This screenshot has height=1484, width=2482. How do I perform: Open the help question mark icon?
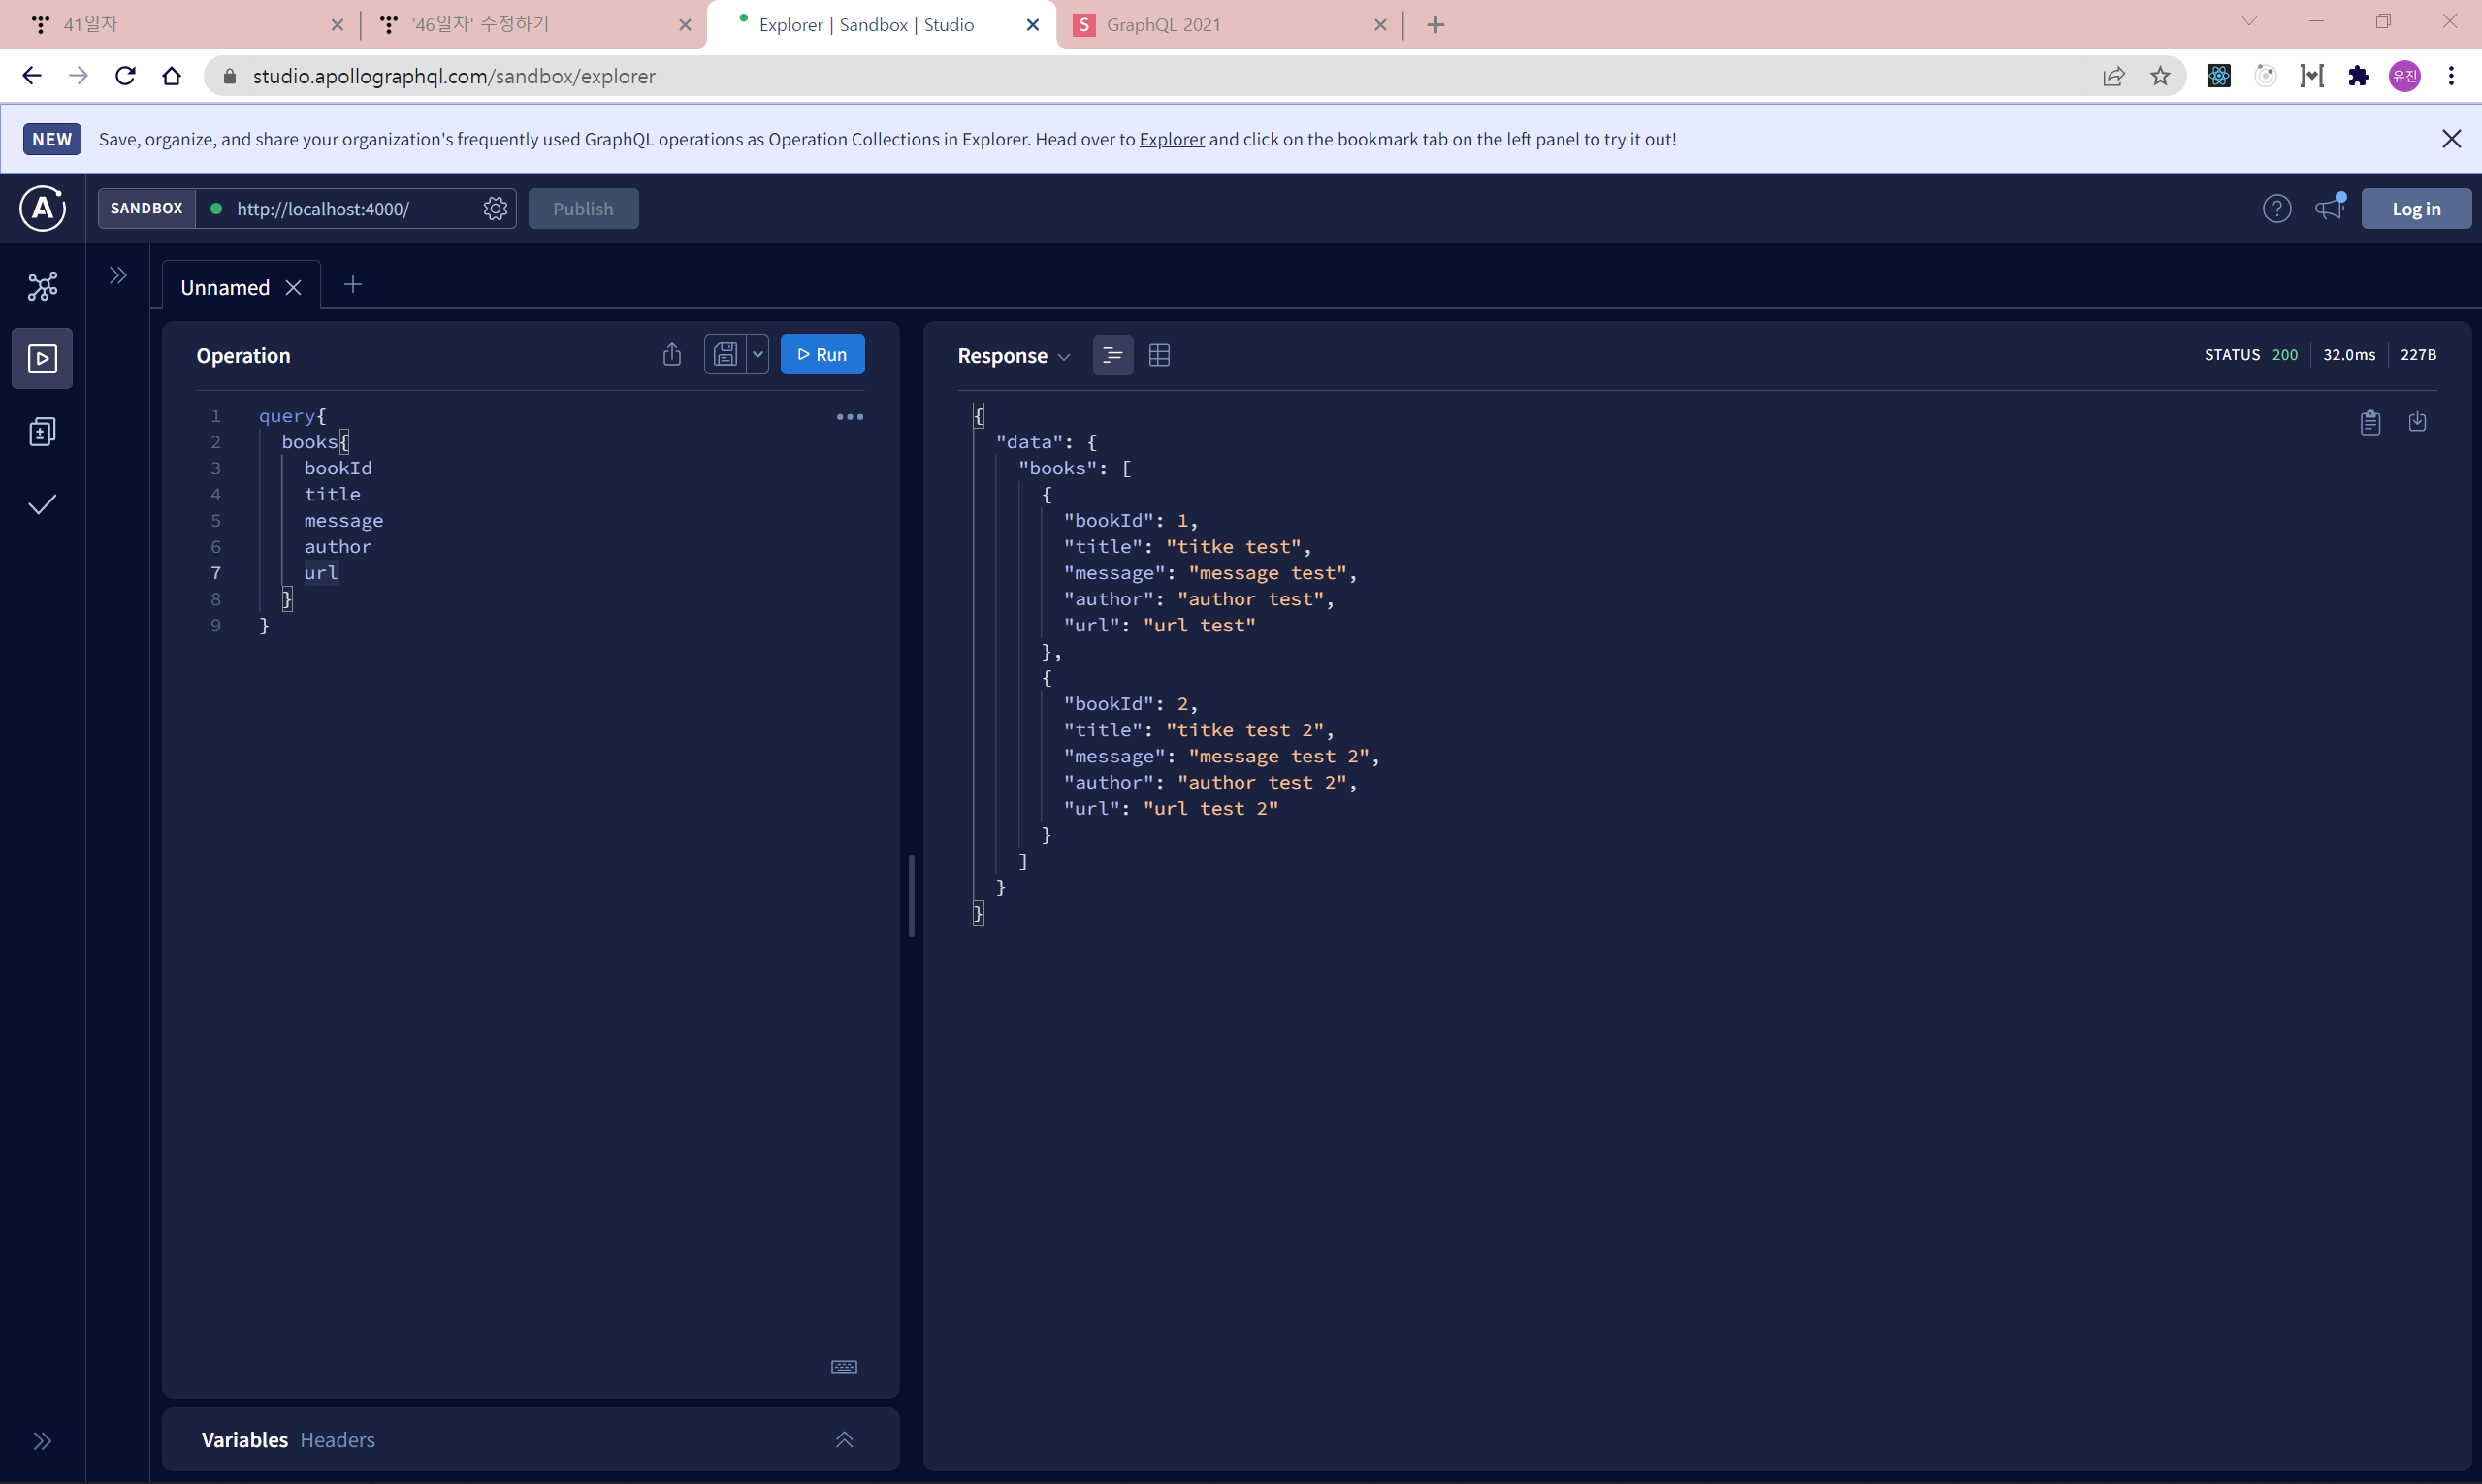pos(2276,209)
